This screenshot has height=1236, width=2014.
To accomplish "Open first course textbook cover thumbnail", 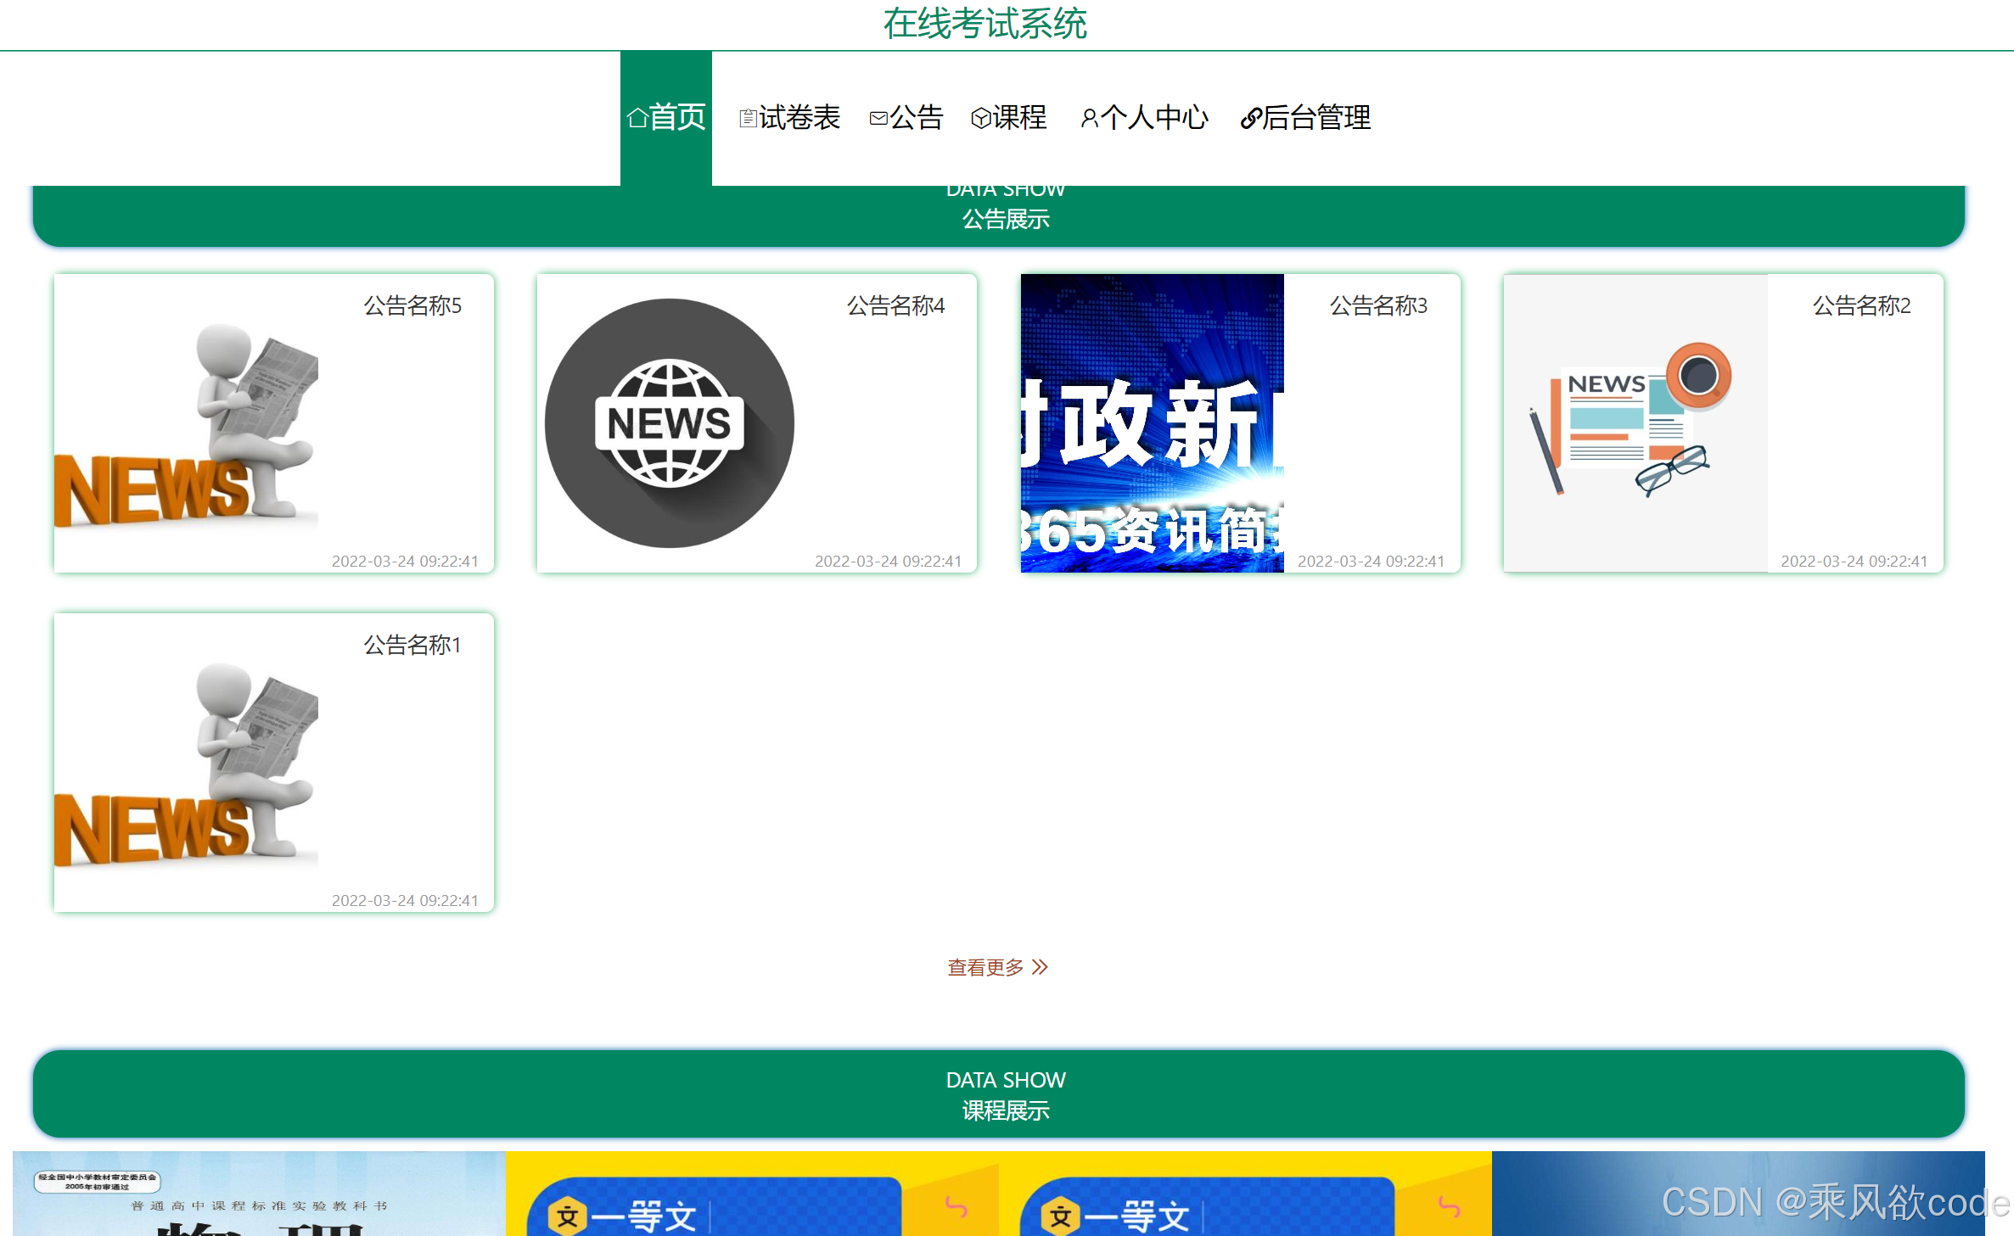I will pos(259,1193).
